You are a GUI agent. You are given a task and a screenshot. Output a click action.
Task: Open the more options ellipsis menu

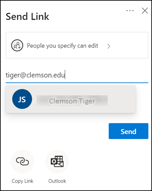(x=130, y=11)
